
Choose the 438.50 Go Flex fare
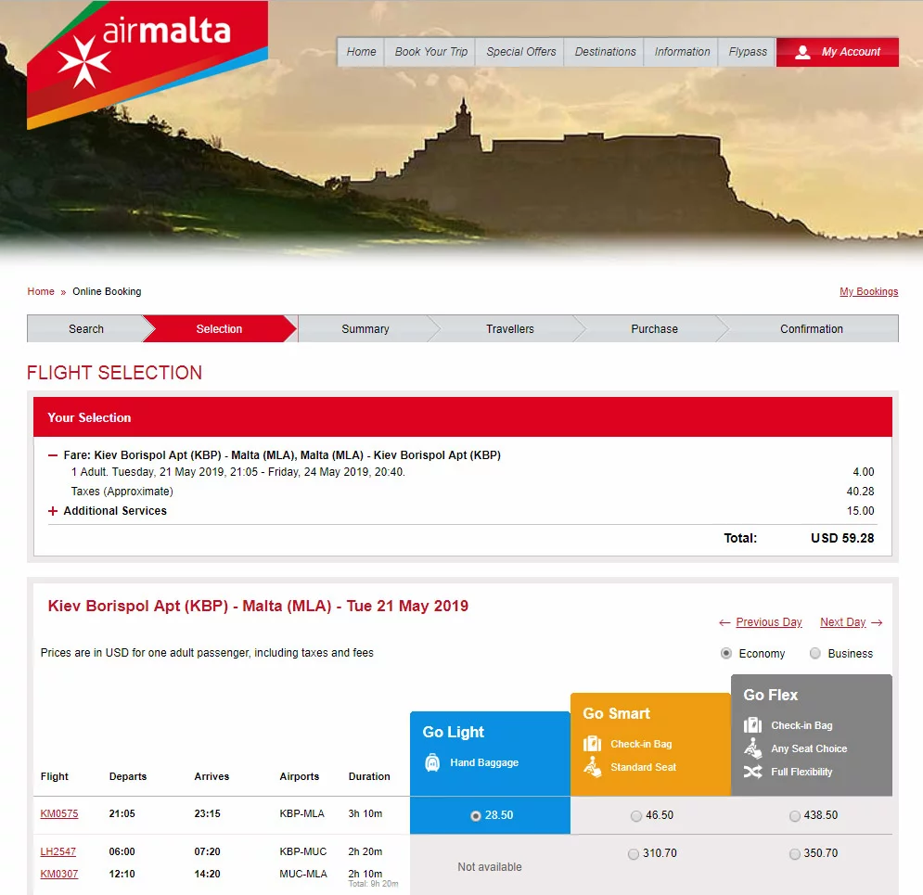pyautogui.click(x=795, y=815)
